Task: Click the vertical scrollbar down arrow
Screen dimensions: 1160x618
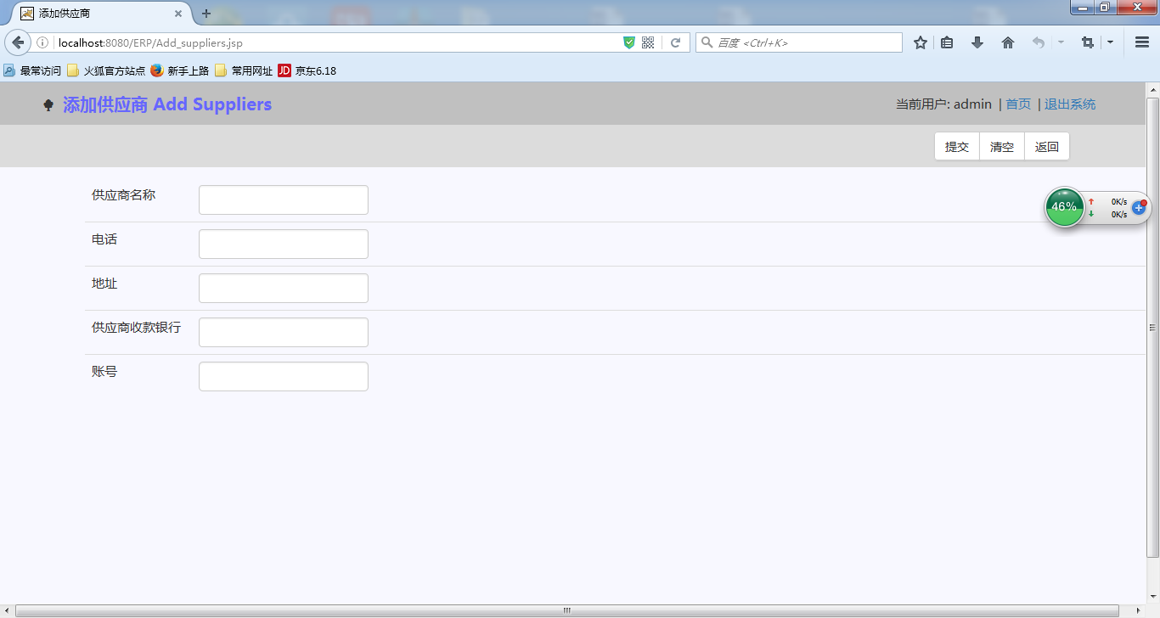Action: click(x=1153, y=595)
